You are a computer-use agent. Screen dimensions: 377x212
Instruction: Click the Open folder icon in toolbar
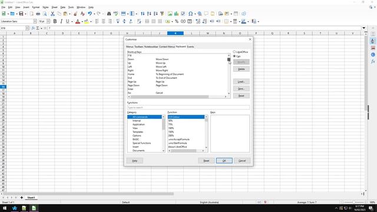(x=12, y=14)
